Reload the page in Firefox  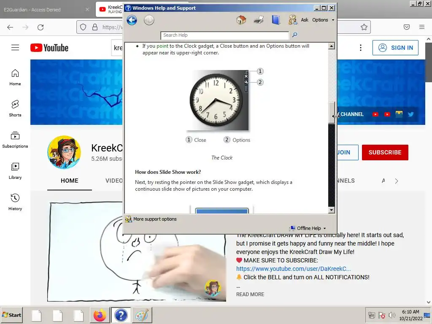(x=40, y=27)
